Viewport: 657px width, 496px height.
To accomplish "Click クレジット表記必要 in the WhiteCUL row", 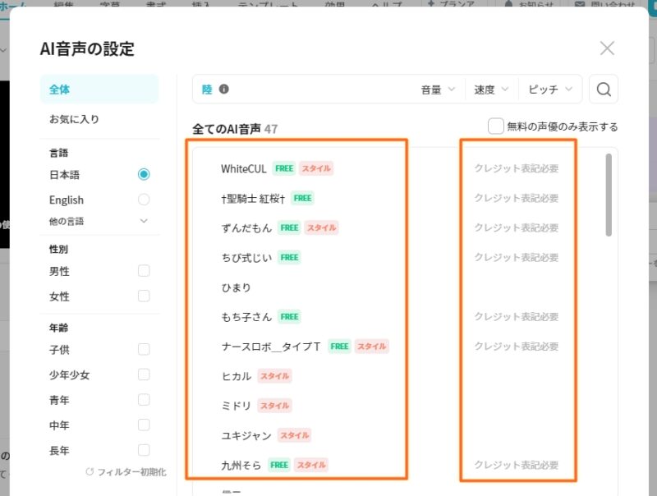I will click(x=517, y=168).
